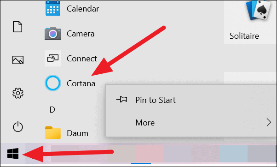The height and width of the screenshot is (167, 277).
Task: Expand the chevron arrow beside More
Action: 269,123
